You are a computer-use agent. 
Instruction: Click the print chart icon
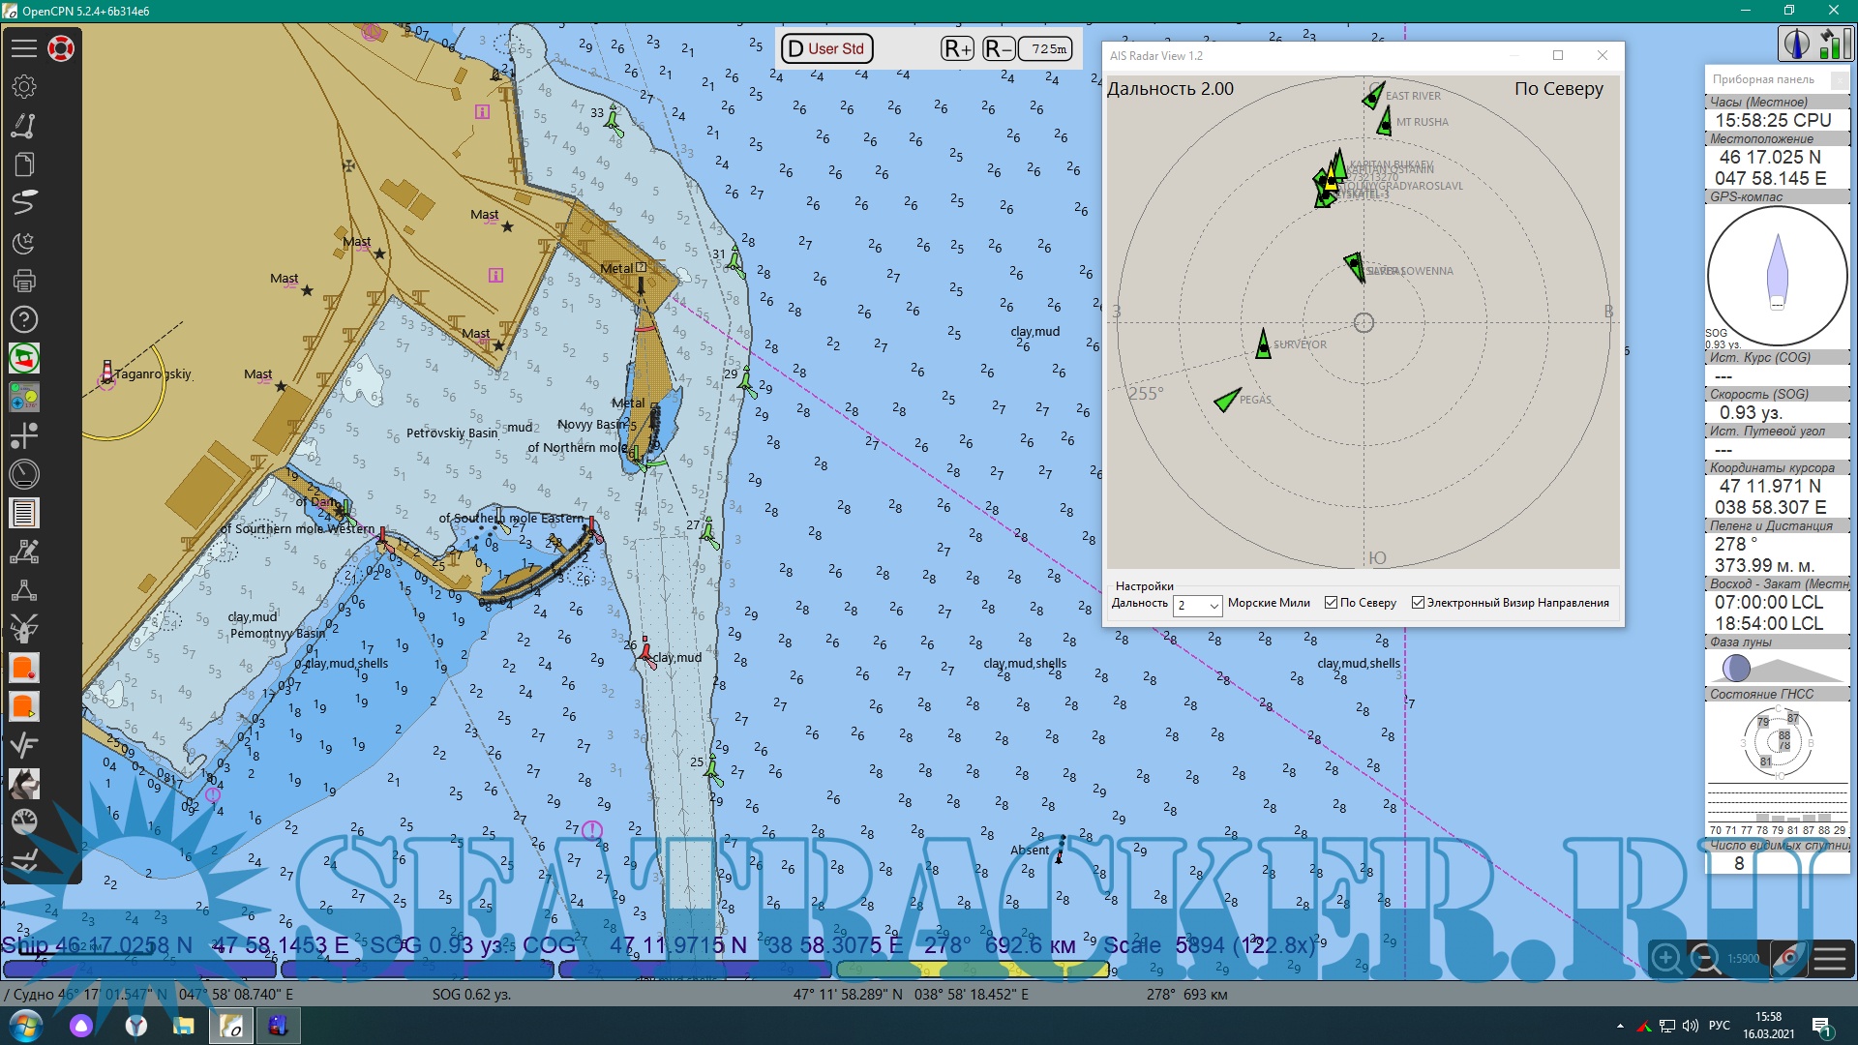click(24, 281)
